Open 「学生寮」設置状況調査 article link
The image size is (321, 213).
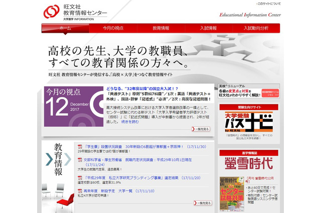coord(145,146)
